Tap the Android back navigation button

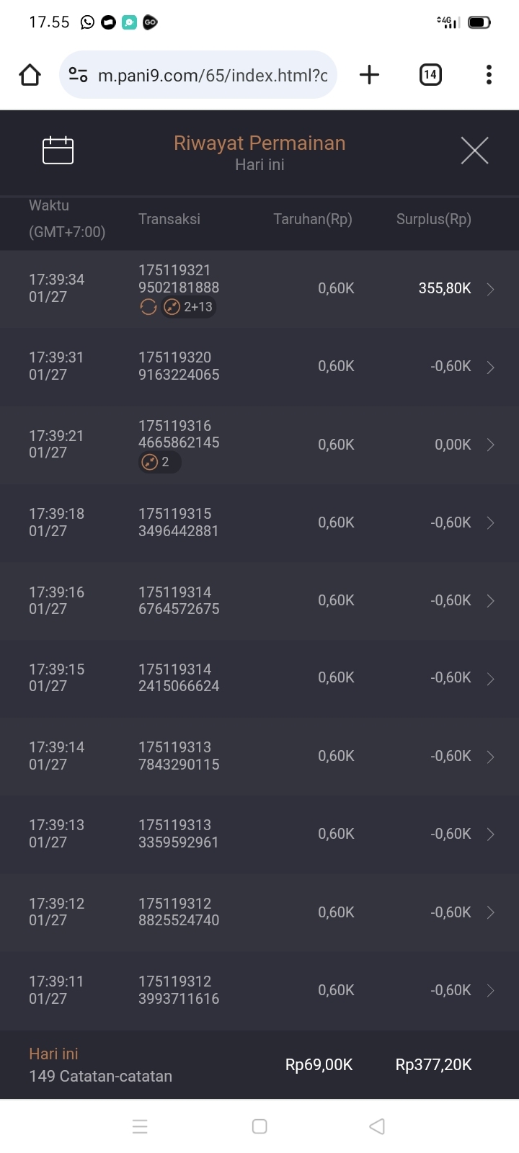[376, 1126]
